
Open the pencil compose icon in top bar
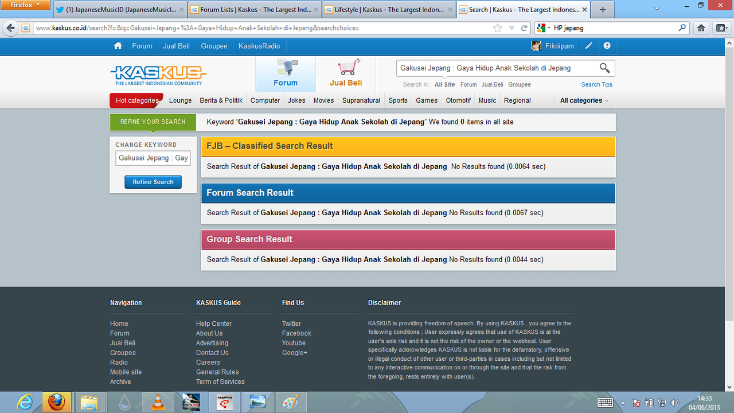(x=589, y=46)
